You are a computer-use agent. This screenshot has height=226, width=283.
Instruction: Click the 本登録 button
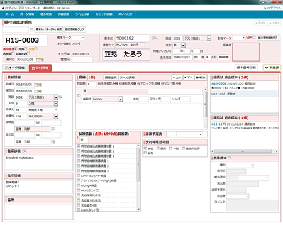(x=272, y=68)
